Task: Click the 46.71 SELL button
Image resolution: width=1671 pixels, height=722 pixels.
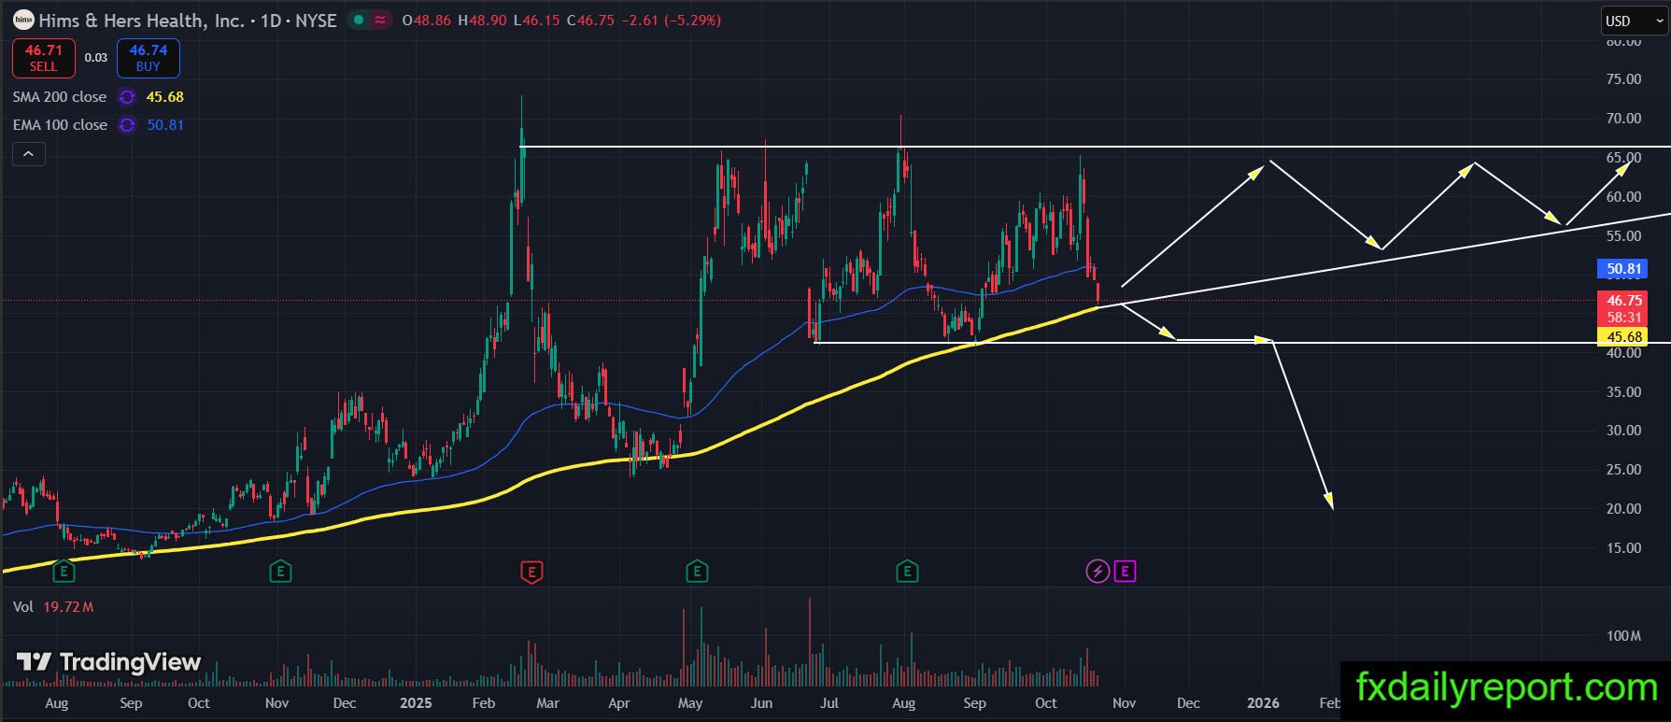Action: point(43,58)
